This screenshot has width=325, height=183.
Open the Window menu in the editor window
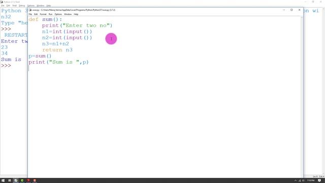click(x=68, y=14)
